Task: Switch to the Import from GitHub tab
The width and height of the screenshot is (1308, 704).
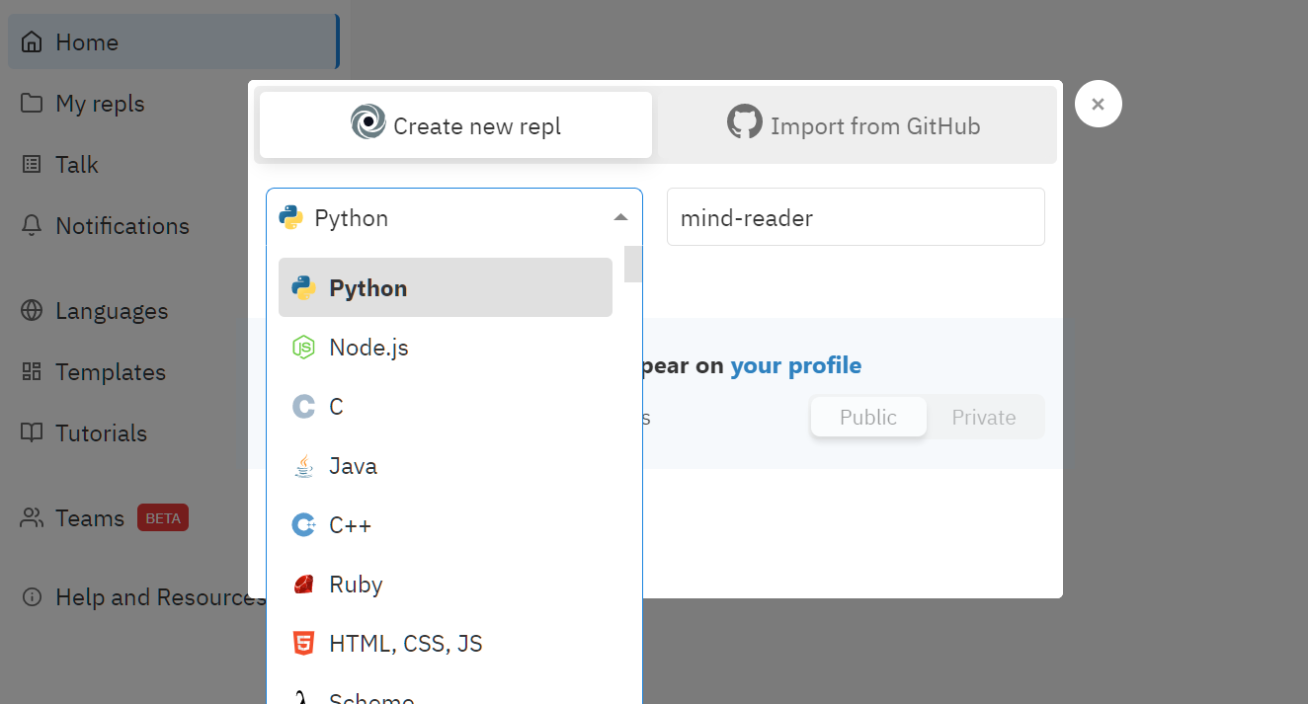Action: pyautogui.click(x=855, y=124)
